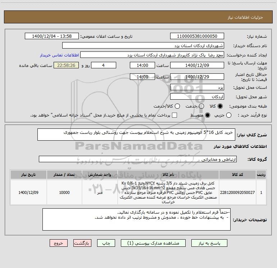Viewport: 277px width, 268px height.
Task: Click the delivery province field یزد
Action: click(x=197, y=87)
